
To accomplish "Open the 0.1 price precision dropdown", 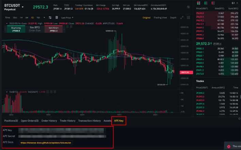I will tap(234, 3).
